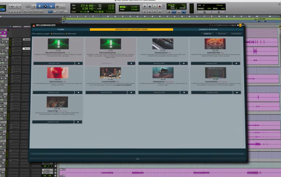The image size is (281, 177).
Task: Click home icon for ElectronicGenres addon
Action: pyautogui.click(x=78, y=92)
